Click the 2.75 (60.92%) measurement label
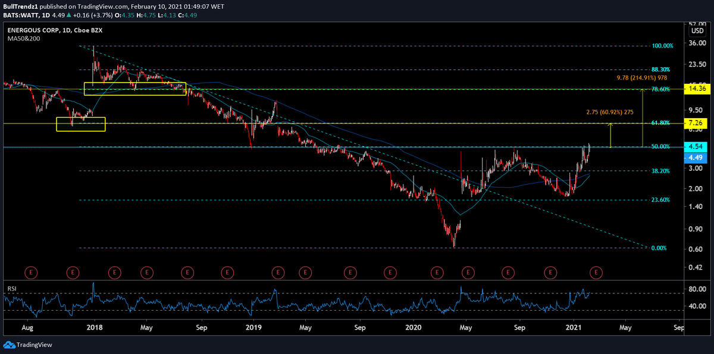714x354 pixels. pos(610,112)
